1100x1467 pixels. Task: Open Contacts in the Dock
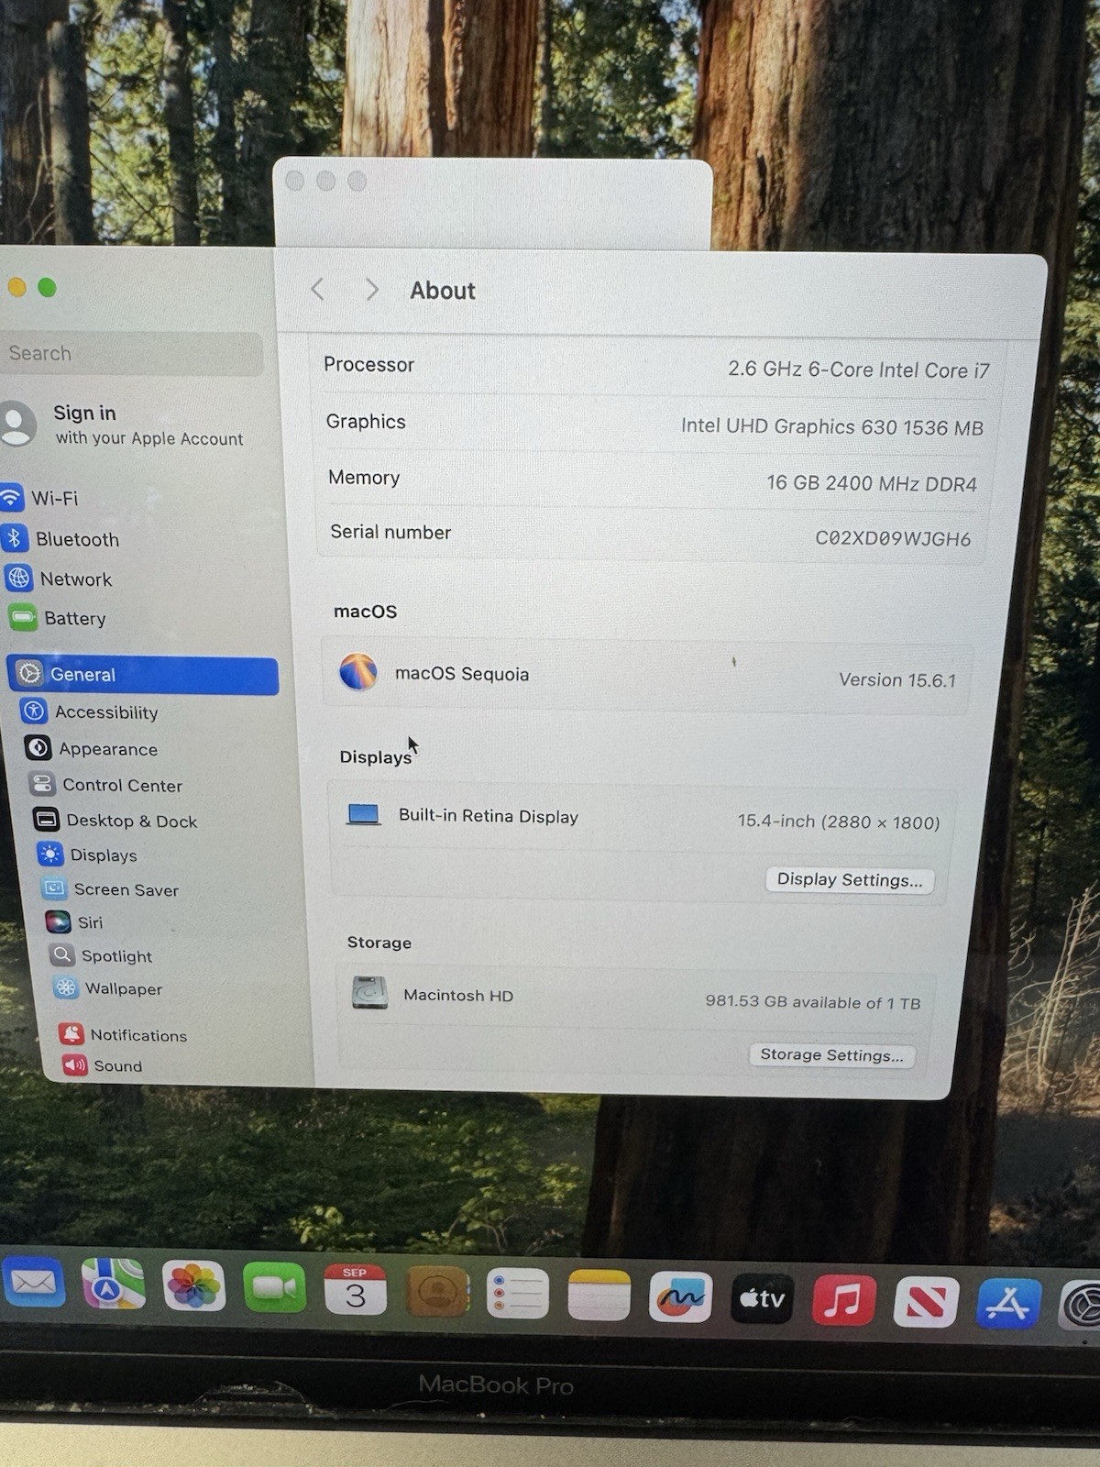pyautogui.click(x=437, y=1292)
